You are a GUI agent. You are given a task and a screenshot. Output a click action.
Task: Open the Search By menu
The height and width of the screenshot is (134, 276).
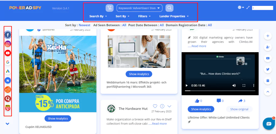point(98,16)
